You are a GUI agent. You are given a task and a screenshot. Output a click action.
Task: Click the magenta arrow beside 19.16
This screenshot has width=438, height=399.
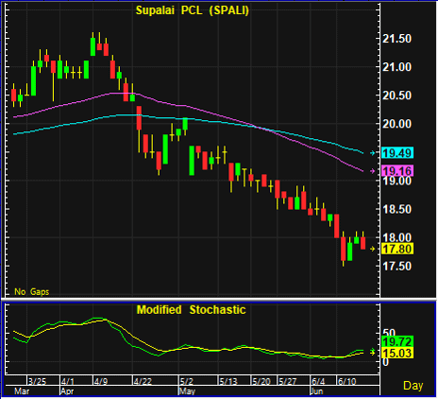(373, 171)
